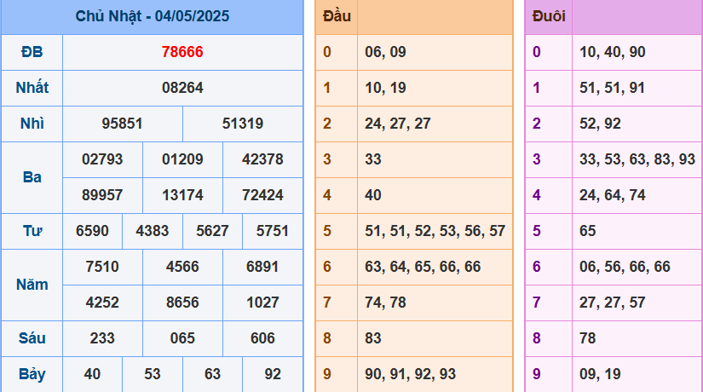
Task: Click Đầu row 0 values 06, 09
Action: [385, 52]
